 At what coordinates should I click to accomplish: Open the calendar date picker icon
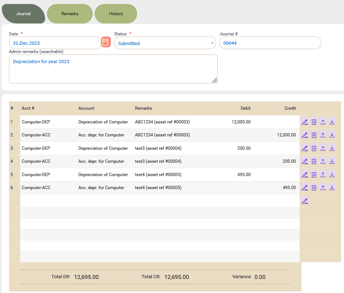coord(105,42)
